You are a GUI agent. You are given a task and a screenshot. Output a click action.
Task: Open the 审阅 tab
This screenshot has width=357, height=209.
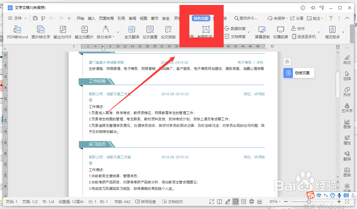pyautogui.click(x=132, y=19)
